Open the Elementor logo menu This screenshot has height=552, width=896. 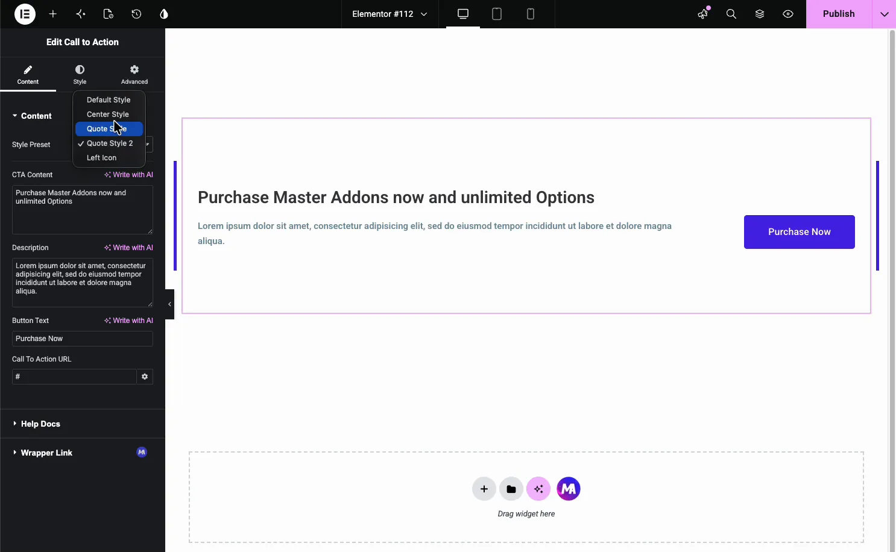pos(25,14)
